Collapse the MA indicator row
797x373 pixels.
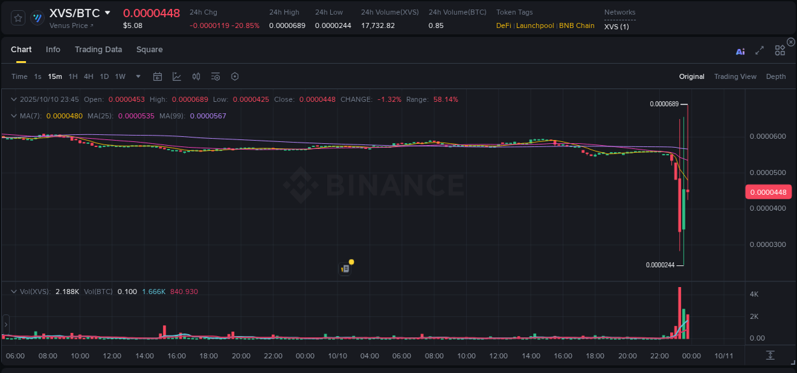14,116
